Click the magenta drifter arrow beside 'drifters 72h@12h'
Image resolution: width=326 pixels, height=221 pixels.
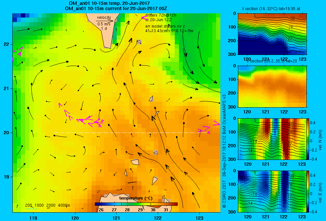pyautogui.click(x=144, y=18)
